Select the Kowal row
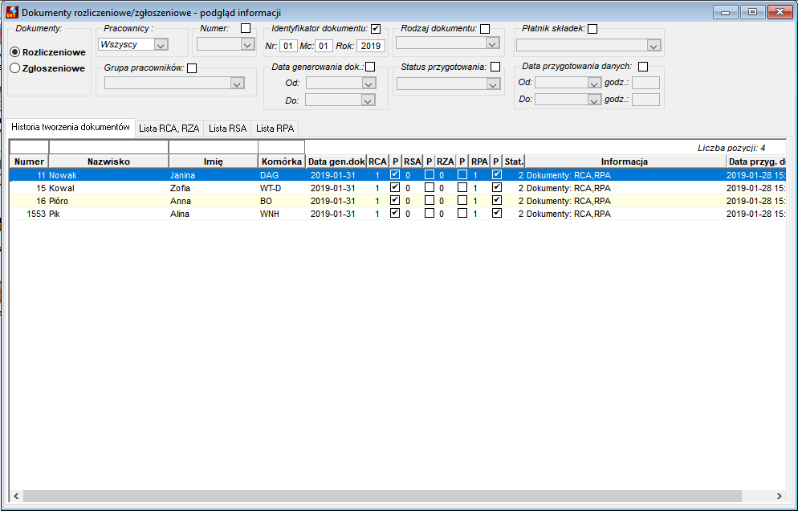This screenshot has height=511, width=798. pos(398,188)
